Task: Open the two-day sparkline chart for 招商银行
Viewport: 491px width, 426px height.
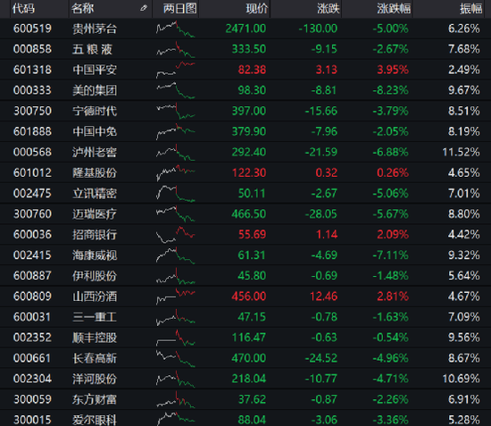Action: click(176, 235)
